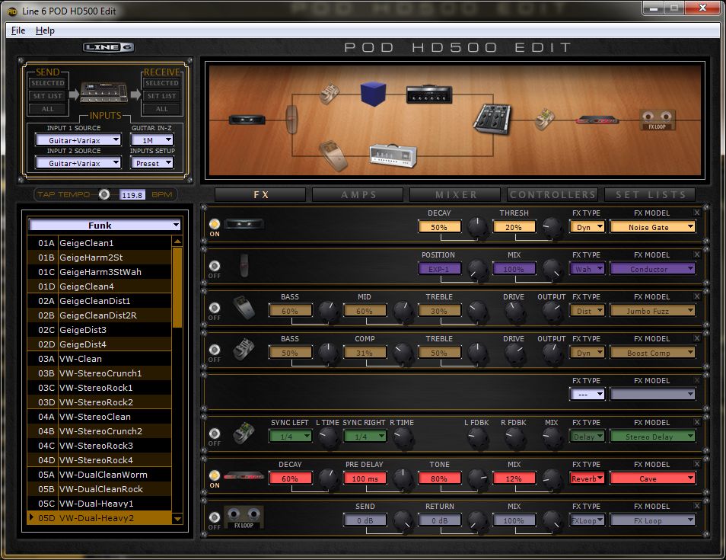This screenshot has height=560, width=726.
Task: Click the Jumbo Fuzz row pedal icon
Action: [x=244, y=307]
